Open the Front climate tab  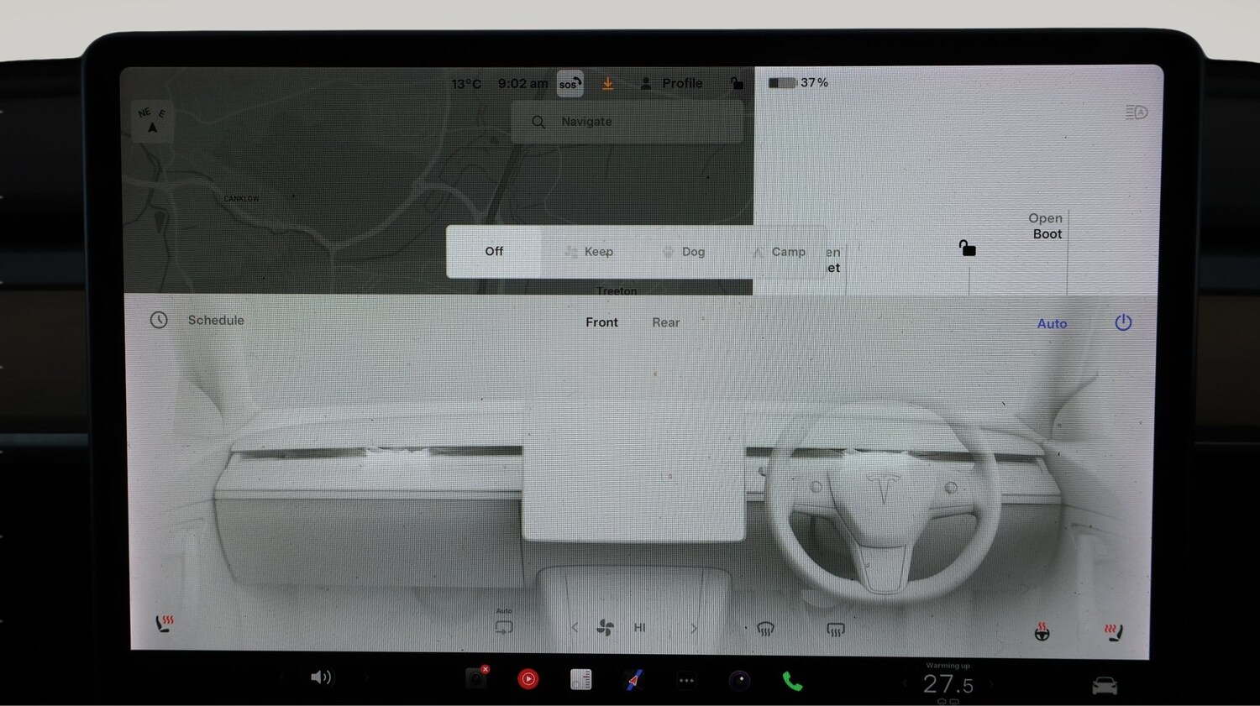coord(601,322)
